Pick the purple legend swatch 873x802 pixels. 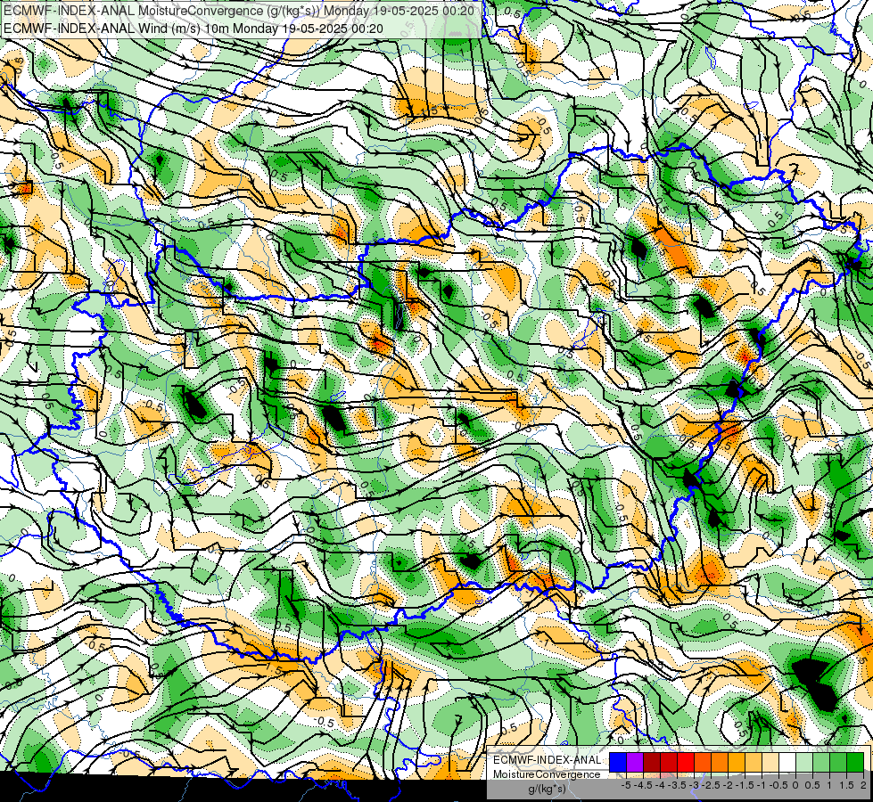tap(635, 762)
